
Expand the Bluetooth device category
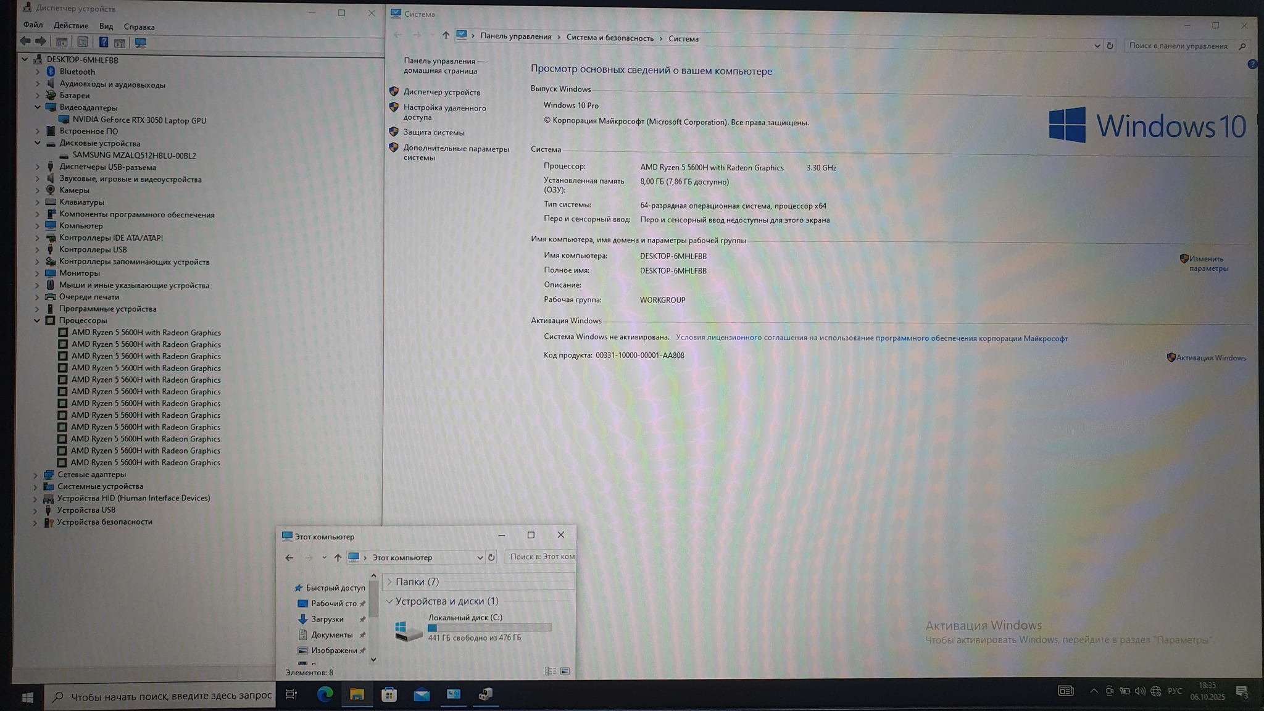(38, 72)
